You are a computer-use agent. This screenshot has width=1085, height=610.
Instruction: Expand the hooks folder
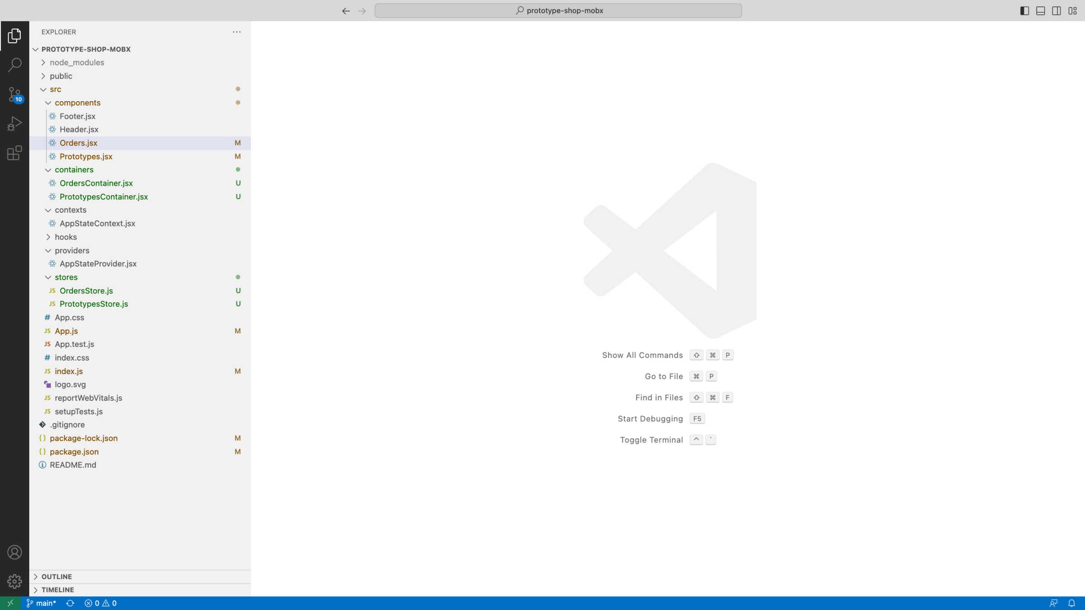click(x=66, y=237)
